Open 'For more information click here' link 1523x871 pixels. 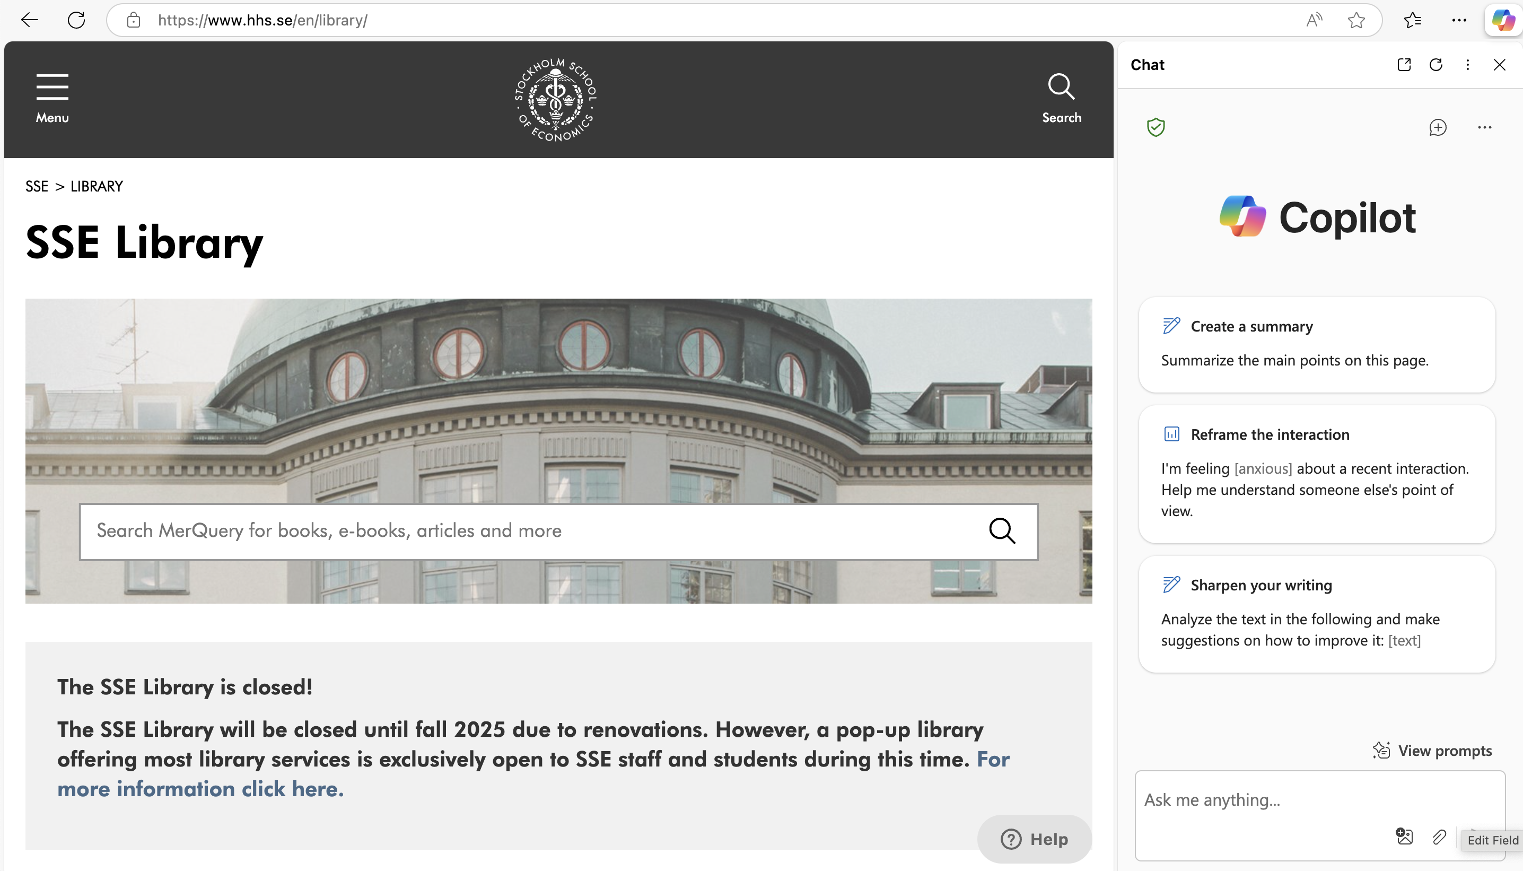[533, 773]
